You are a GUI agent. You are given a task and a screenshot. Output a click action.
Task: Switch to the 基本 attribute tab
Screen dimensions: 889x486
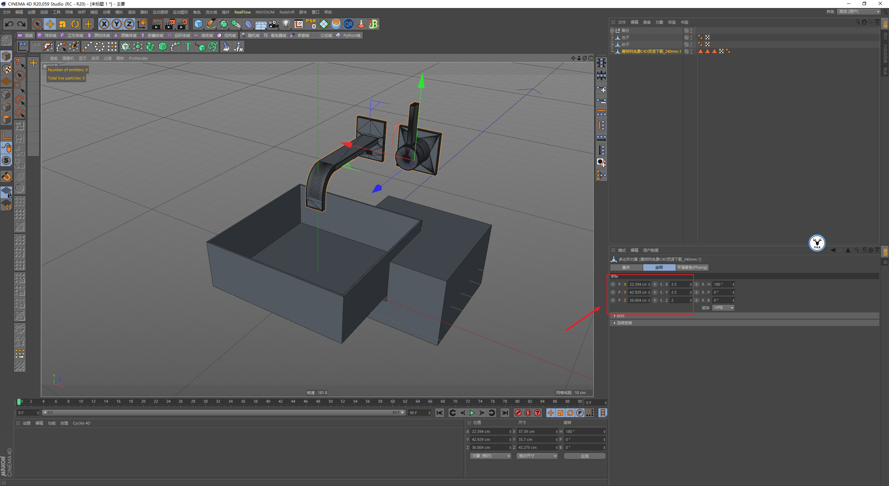pos(626,267)
